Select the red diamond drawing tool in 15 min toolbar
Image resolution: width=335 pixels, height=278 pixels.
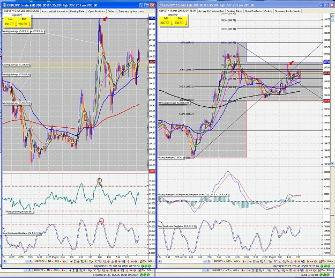click(315, 261)
